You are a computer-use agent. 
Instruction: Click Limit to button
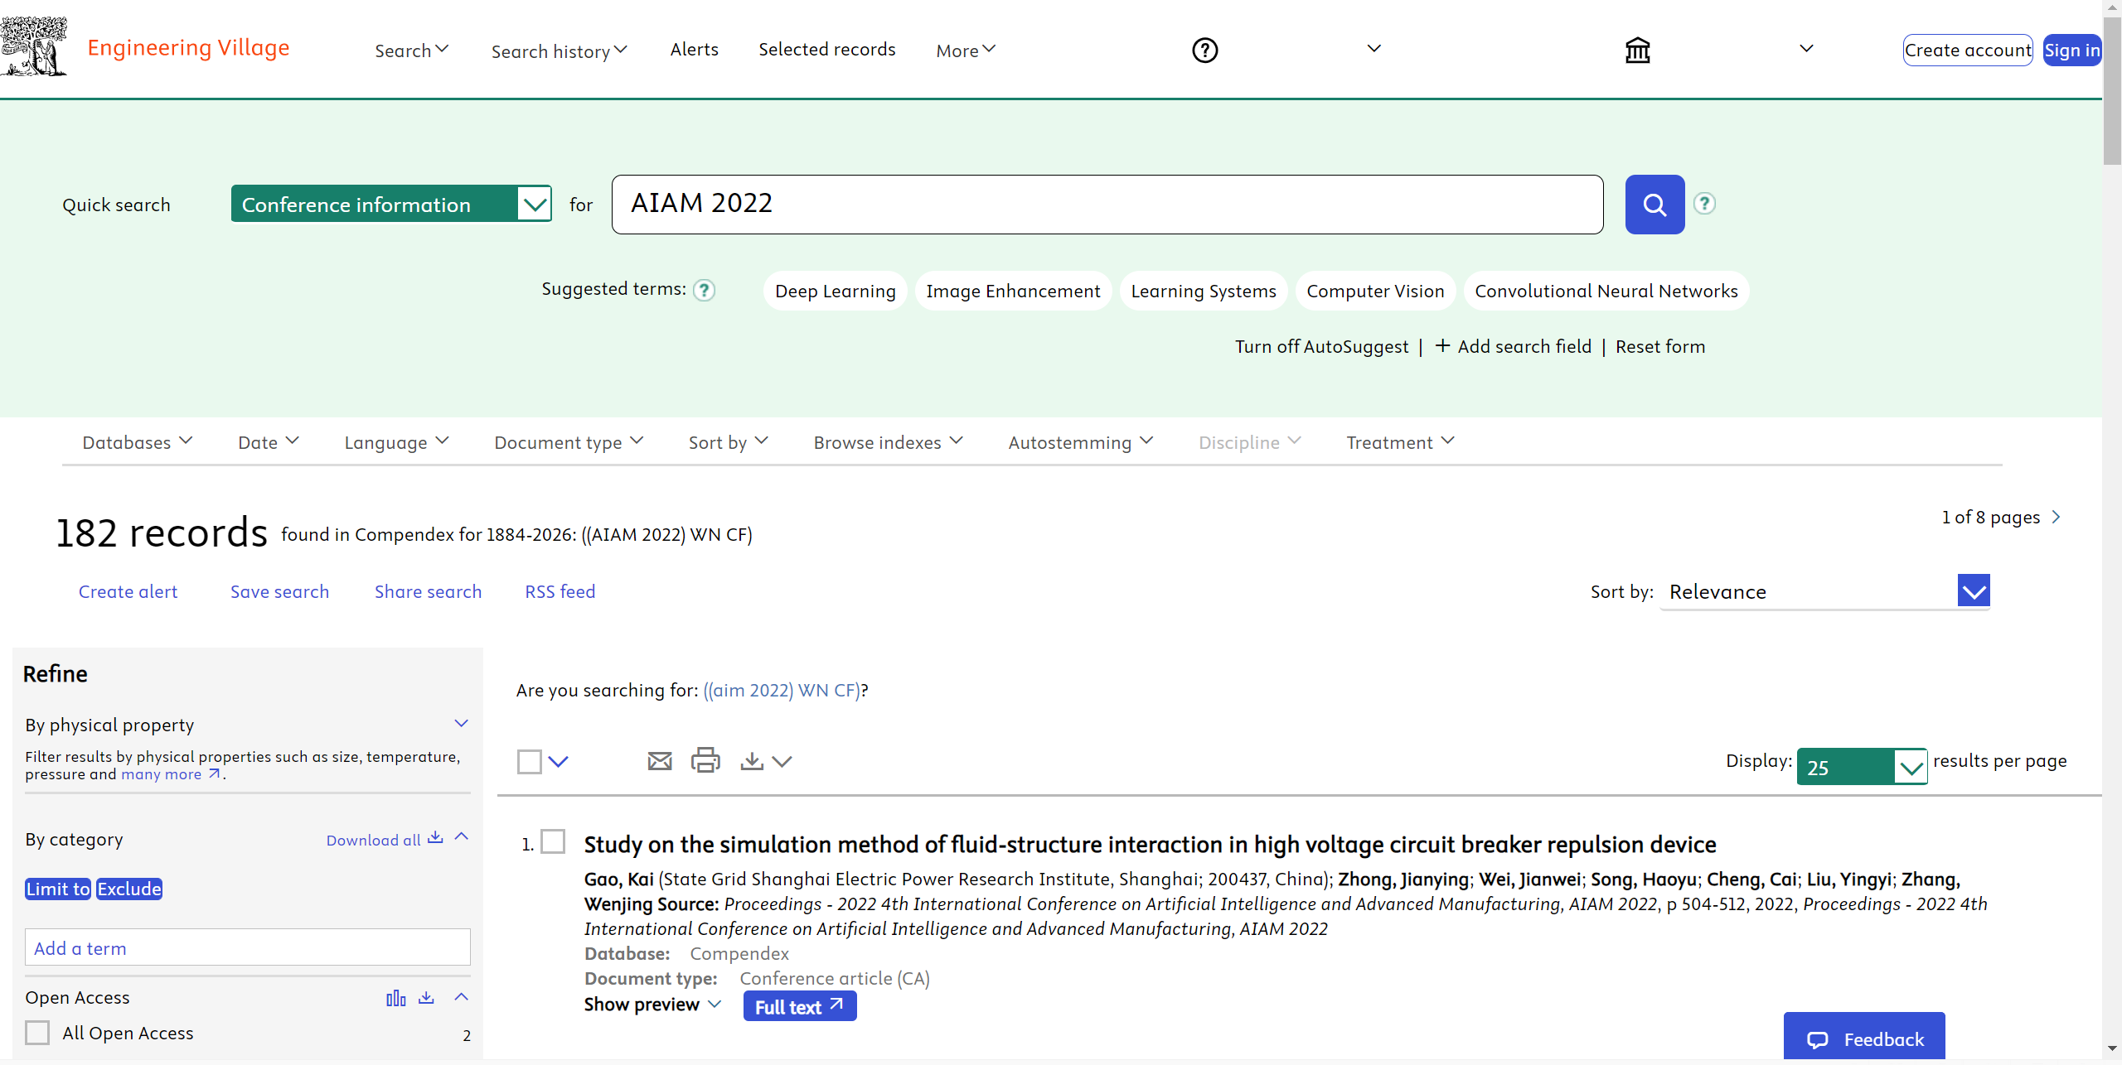coord(58,889)
